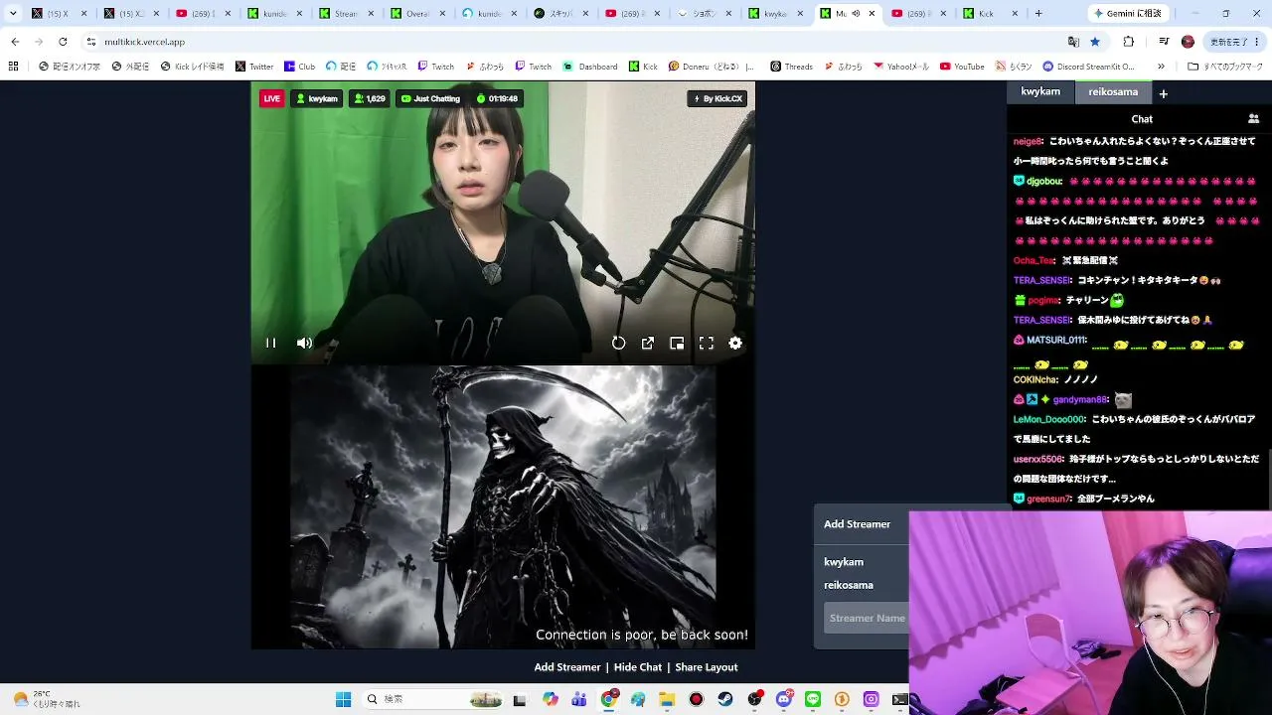Show chat users list icon
This screenshot has height=715, width=1272.
click(x=1253, y=118)
